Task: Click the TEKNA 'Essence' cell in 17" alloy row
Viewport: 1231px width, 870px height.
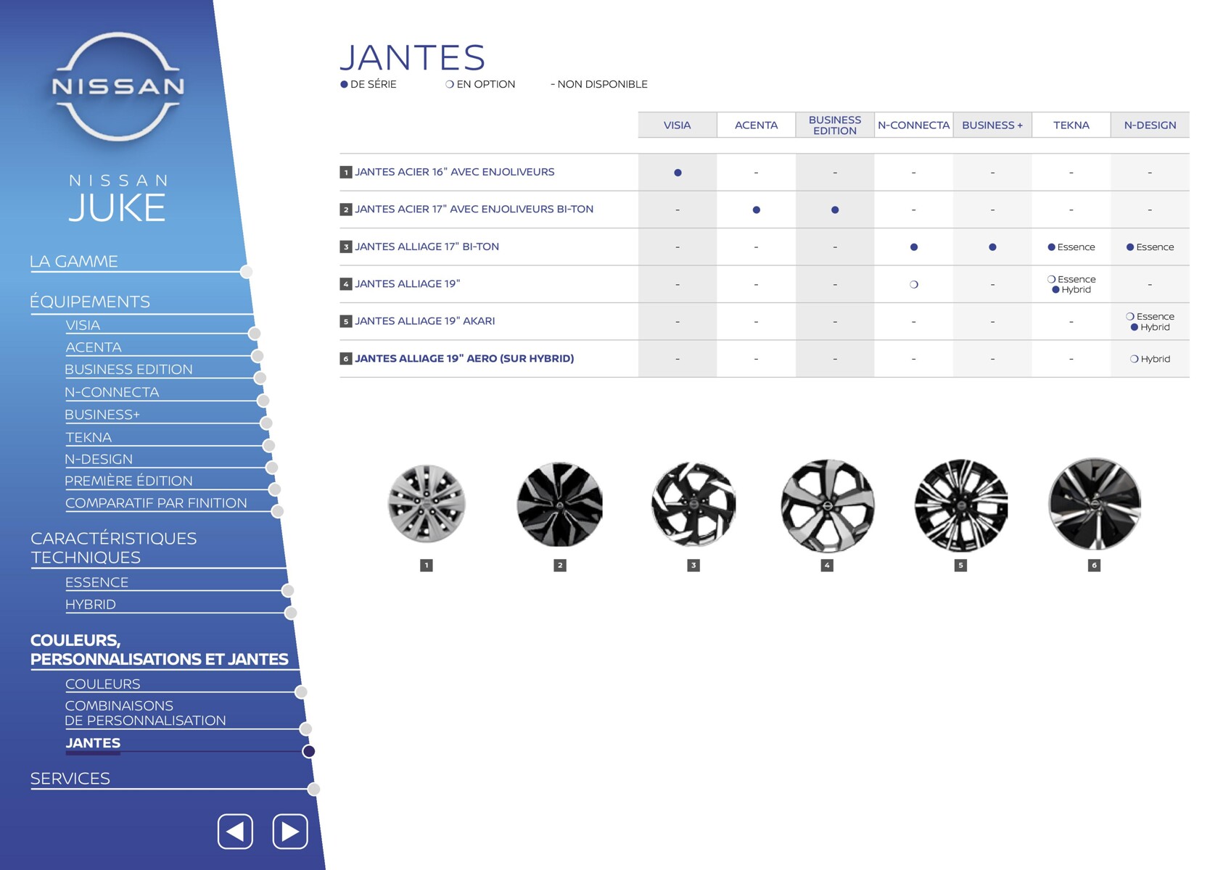Action: pyautogui.click(x=1071, y=247)
